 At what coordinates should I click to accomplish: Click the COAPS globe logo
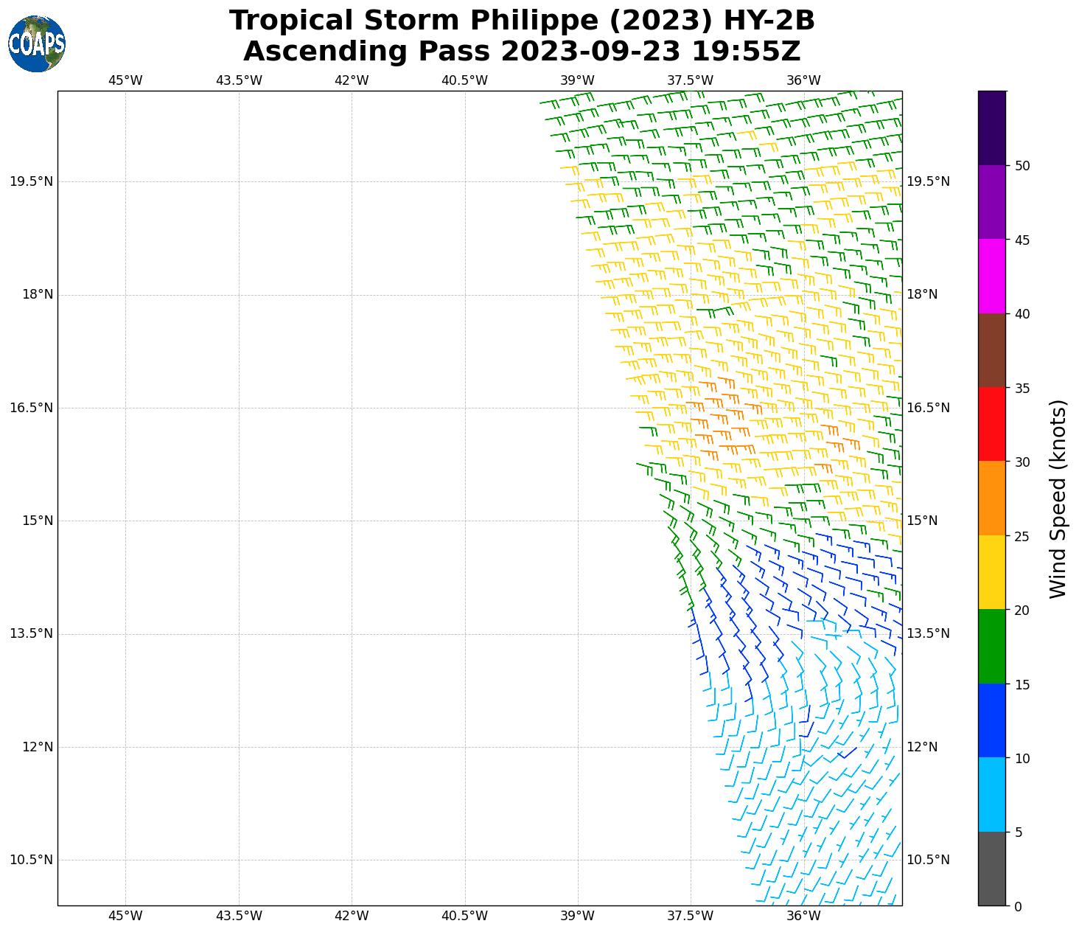(x=37, y=44)
